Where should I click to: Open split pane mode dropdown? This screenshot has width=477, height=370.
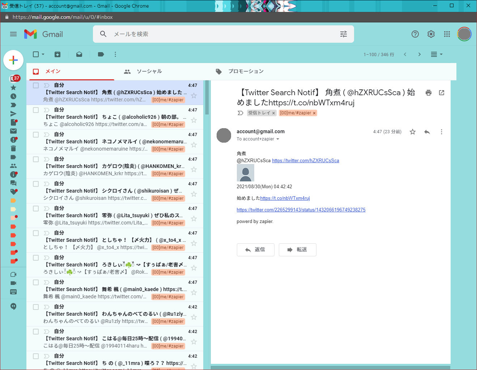point(437,54)
